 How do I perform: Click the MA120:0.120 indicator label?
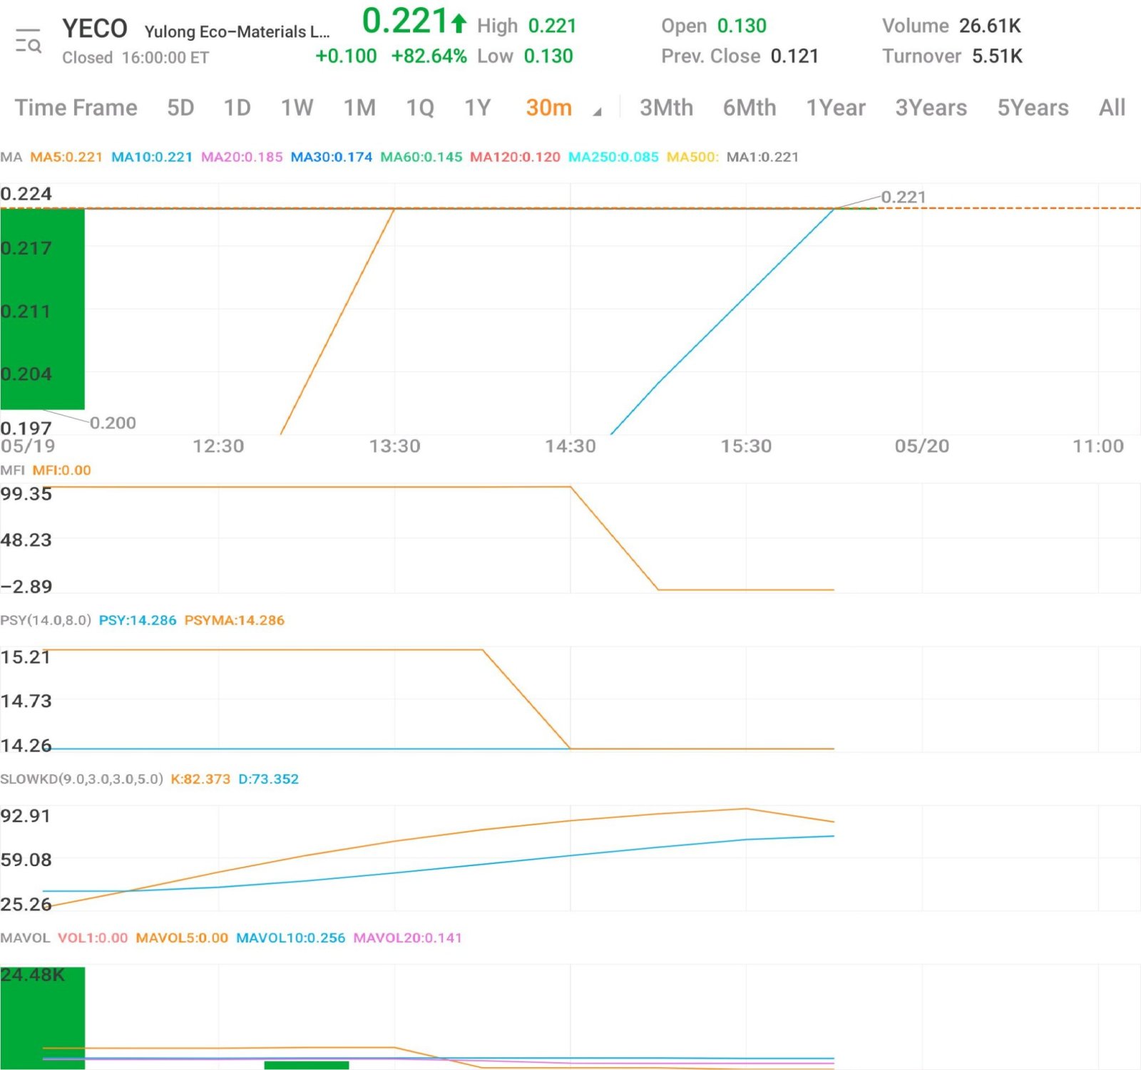(x=515, y=157)
